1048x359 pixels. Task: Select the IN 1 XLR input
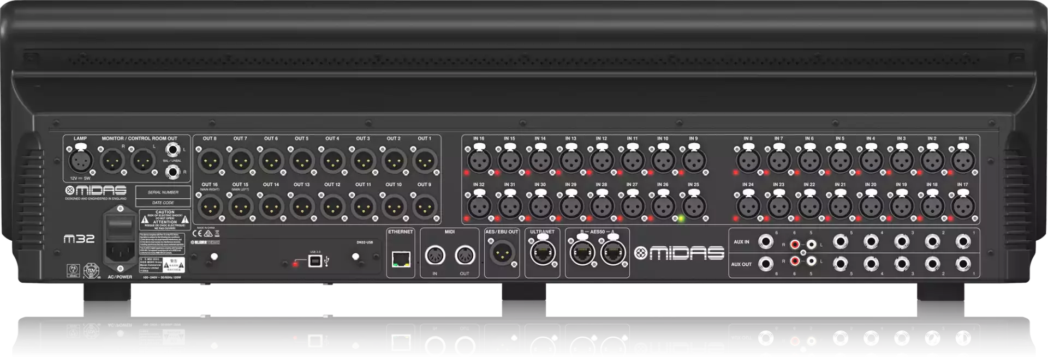pos(962,161)
